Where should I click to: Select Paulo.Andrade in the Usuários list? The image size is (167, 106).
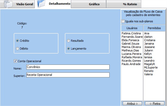click(x=131, y=64)
